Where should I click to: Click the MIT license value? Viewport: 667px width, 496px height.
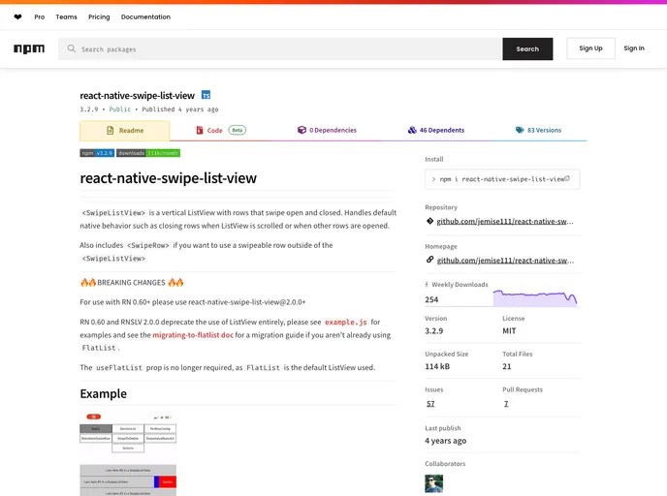(x=509, y=331)
